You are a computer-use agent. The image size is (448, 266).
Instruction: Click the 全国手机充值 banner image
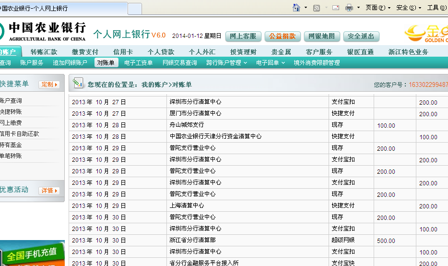pyautogui.click(x=32, y=254)
